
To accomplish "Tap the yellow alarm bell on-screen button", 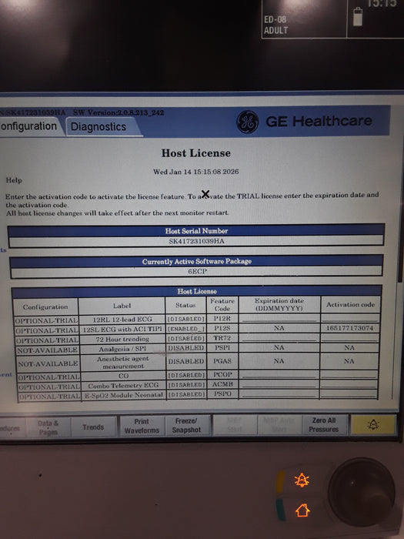I will [x=373, y=425].
